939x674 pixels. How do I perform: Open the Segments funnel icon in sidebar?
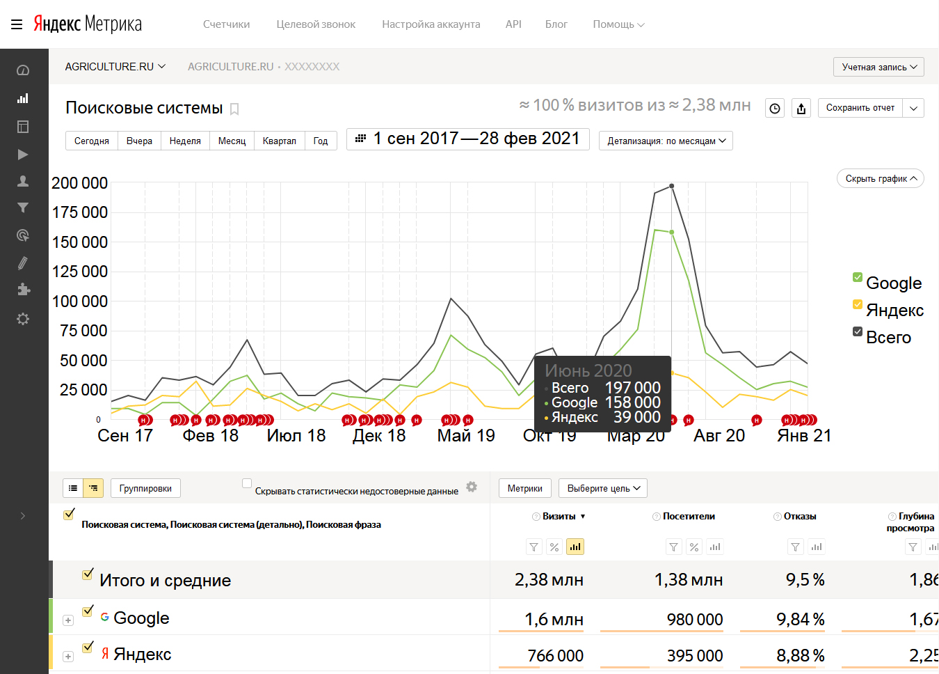[x=23, y=207]
